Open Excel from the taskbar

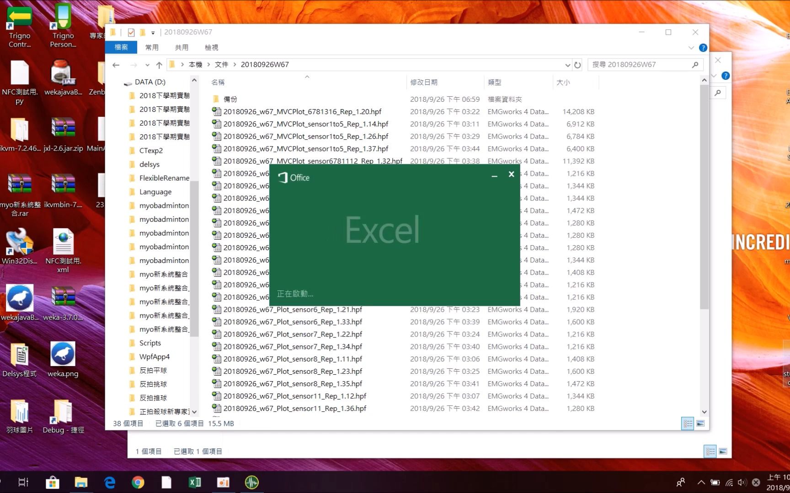pos(195,482)
